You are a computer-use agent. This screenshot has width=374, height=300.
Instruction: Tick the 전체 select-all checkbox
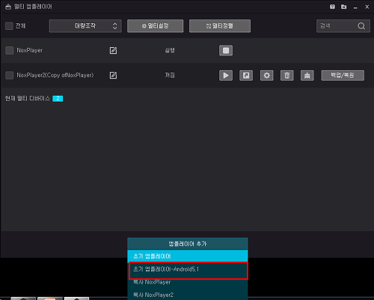tap(9, 26)
